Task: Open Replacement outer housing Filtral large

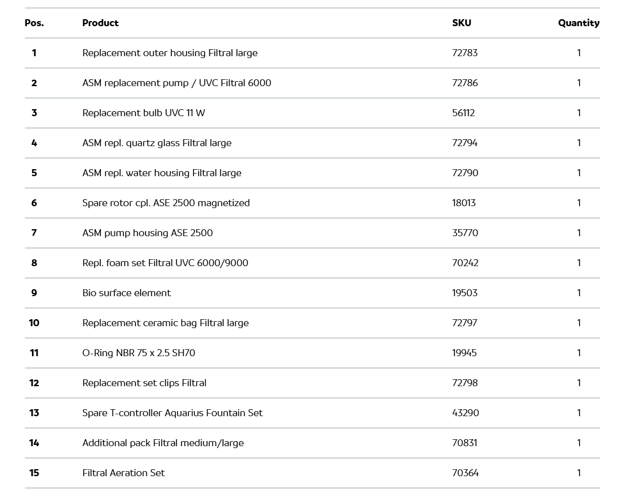Action: click(170, 53)
